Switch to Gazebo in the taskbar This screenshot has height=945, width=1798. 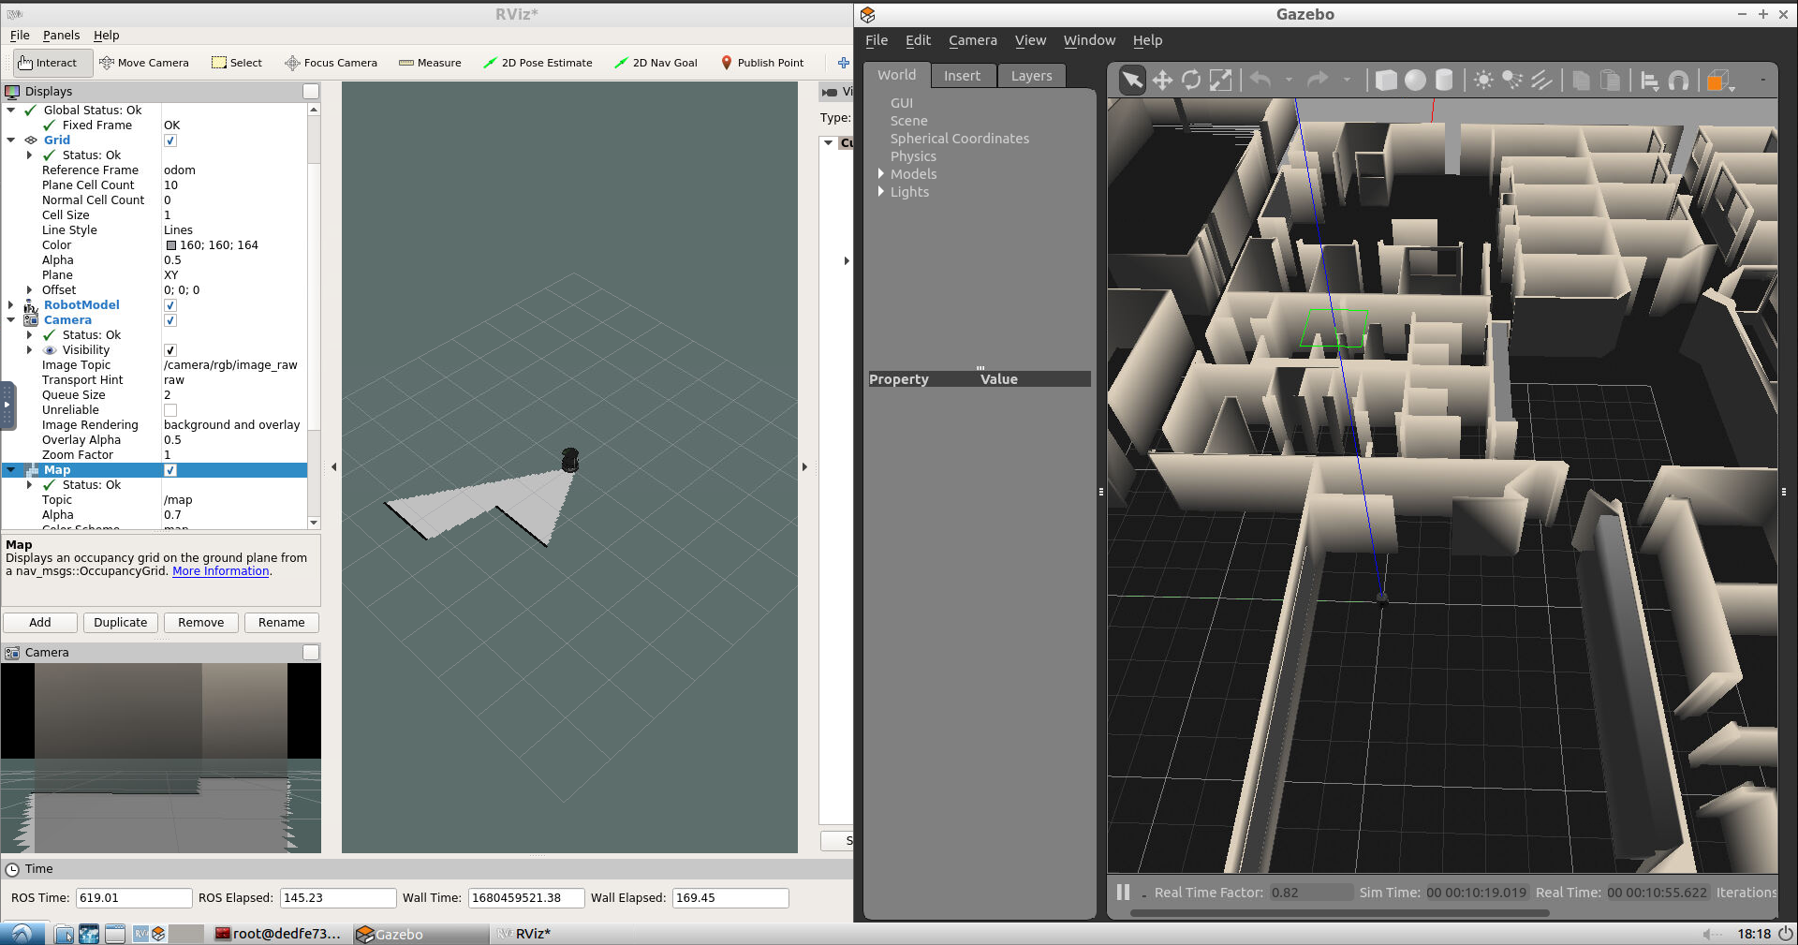[x=420, y=934]
